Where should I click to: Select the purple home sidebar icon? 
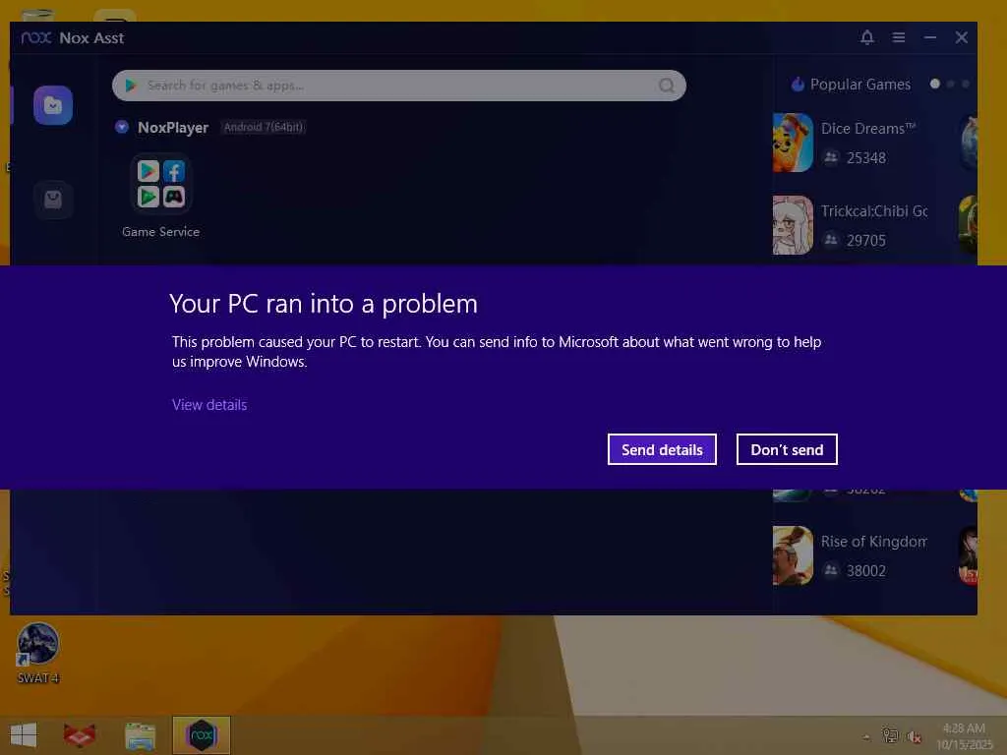53,105
